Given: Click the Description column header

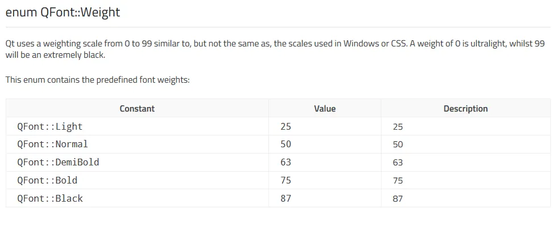Looking at the screenshot, I should [465, 108].
